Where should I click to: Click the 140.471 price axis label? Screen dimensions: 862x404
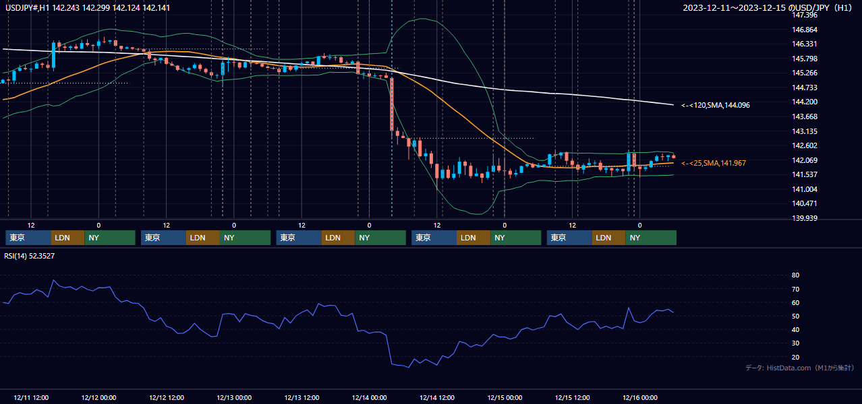click(x=804, y=203)
